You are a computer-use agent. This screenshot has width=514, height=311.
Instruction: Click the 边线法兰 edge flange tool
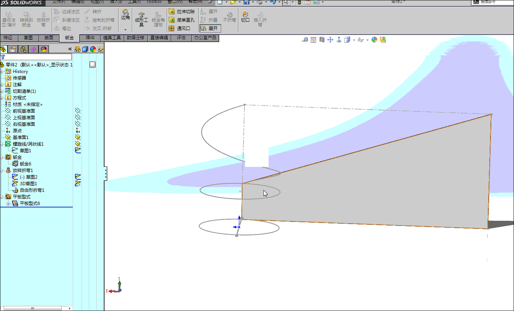click(x=67, y=12)
